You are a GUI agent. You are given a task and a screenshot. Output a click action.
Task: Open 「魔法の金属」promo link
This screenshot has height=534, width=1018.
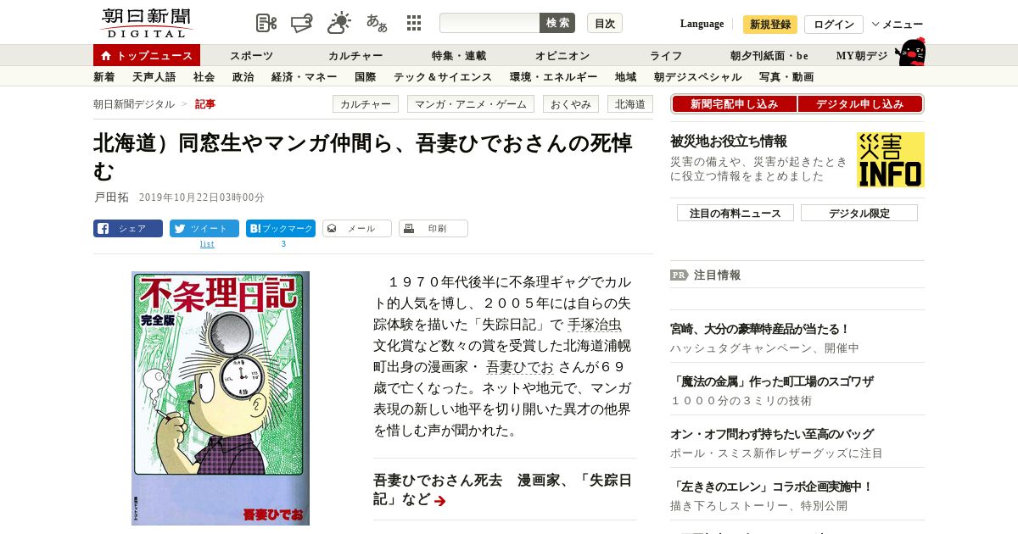pyautogui.click(x=772, y=381)
